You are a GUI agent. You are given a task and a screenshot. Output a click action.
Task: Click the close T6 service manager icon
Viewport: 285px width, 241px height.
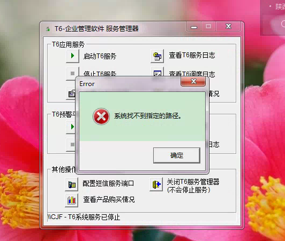point(156,184)
